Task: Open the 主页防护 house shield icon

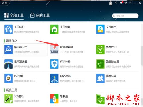Action: [x=8, y=29]
